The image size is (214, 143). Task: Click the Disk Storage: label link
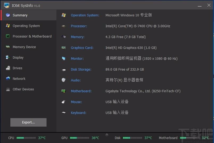[x=81, y=70]
